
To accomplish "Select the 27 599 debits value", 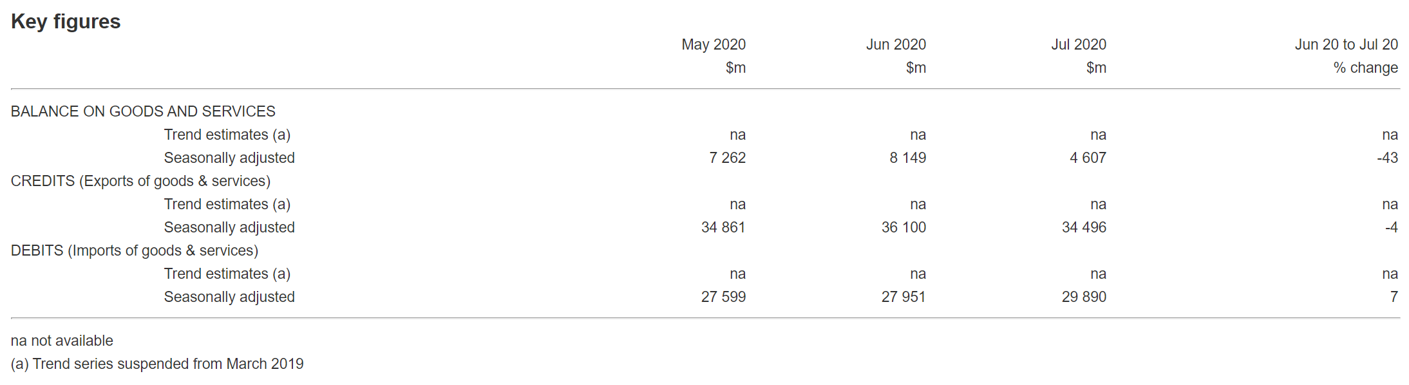I will coord(723,297).
